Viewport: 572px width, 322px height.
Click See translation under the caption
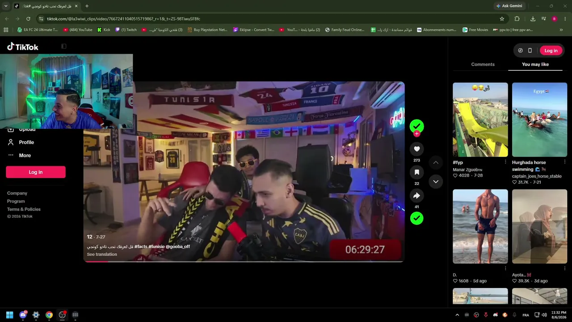[102, 254]
